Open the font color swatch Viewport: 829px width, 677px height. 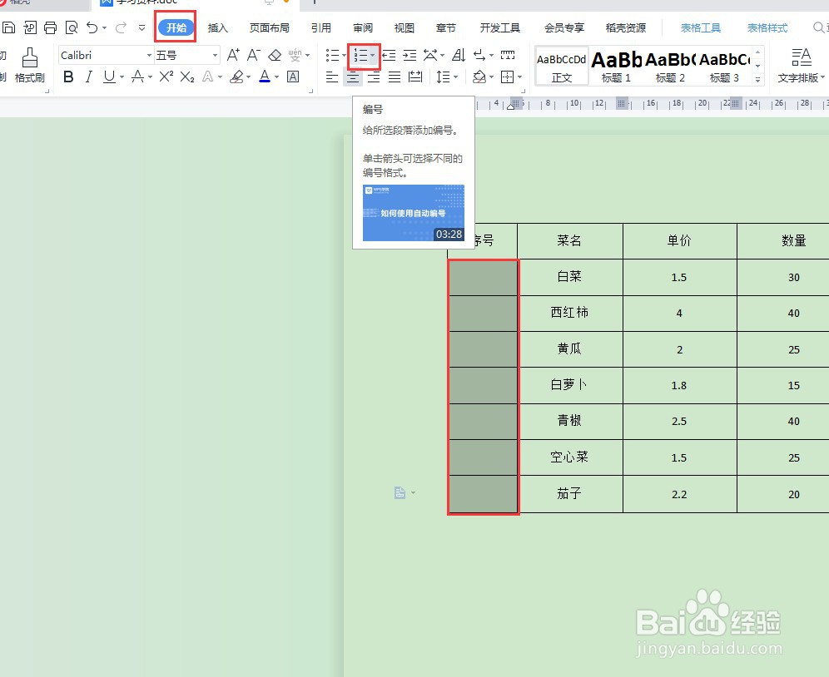pyautogui.click(x=265, y=77)
